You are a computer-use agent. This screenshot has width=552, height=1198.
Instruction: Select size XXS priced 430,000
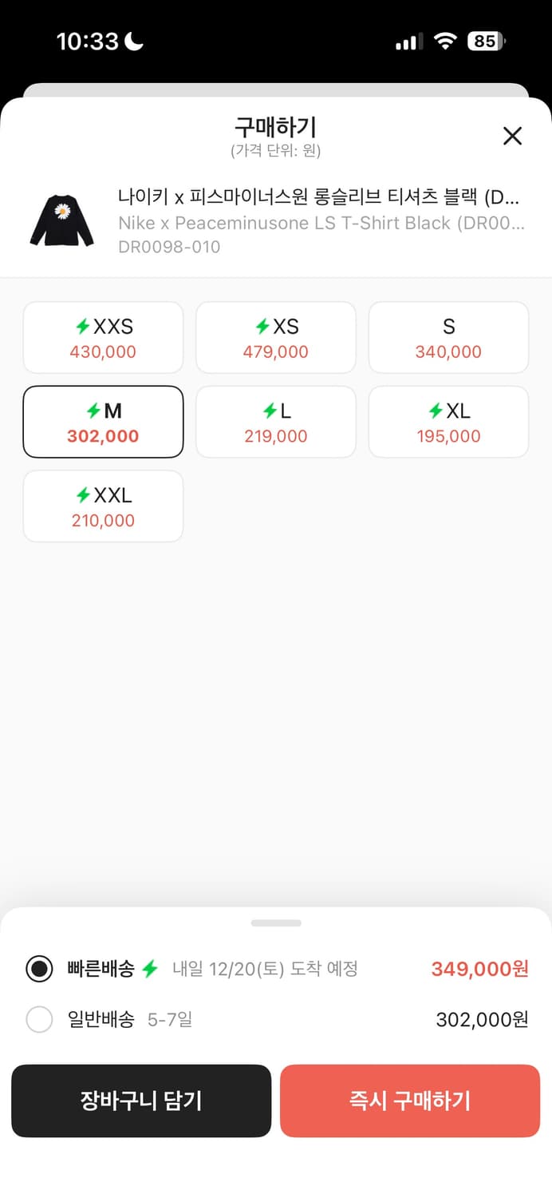(103, 338)
